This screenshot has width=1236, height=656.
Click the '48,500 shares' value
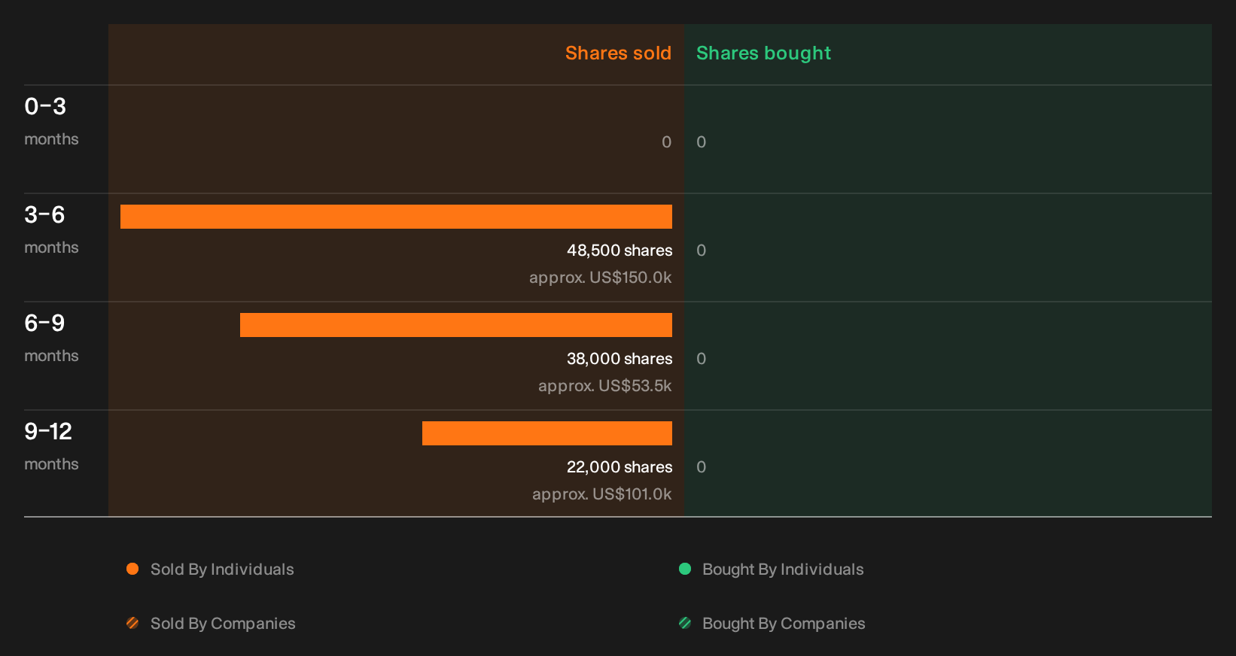click(620, 251)
